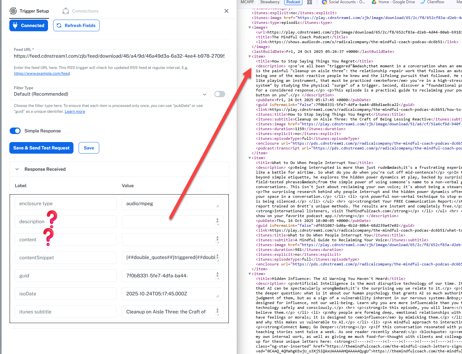
Task: Click the Refresh Fields button
Action: (76, 25)
